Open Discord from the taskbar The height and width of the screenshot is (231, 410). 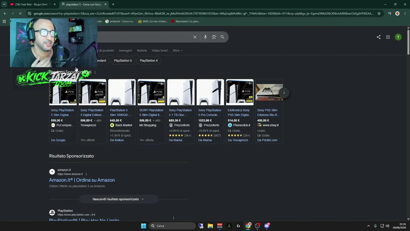click(x=267, y=226)
